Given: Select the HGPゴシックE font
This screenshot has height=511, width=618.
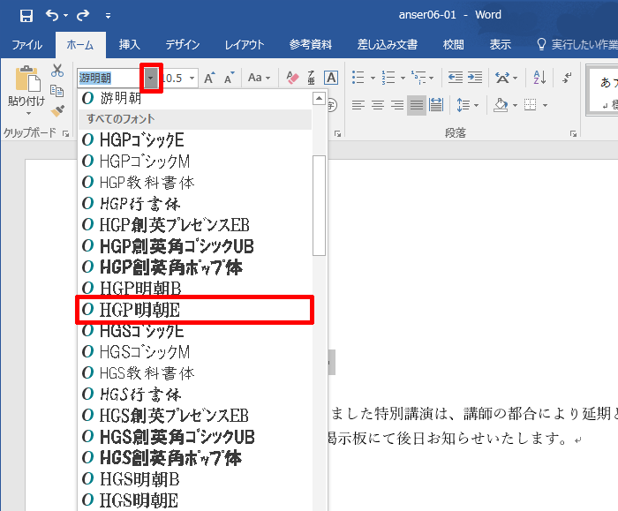Looking at the screenshot, I should point(195,139).
